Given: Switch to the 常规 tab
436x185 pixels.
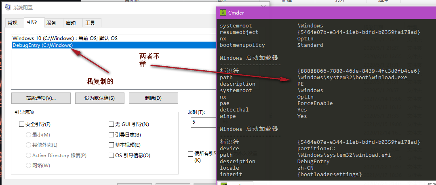Looking at the screenshot, I should click(x=13, y=23).
